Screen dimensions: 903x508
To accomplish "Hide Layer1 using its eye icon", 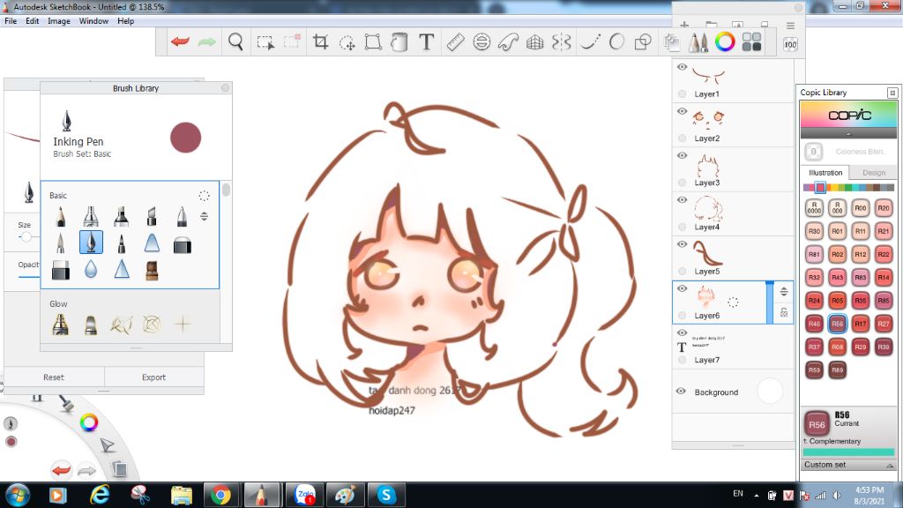I will pyautogui.click(x=682, y=67).
